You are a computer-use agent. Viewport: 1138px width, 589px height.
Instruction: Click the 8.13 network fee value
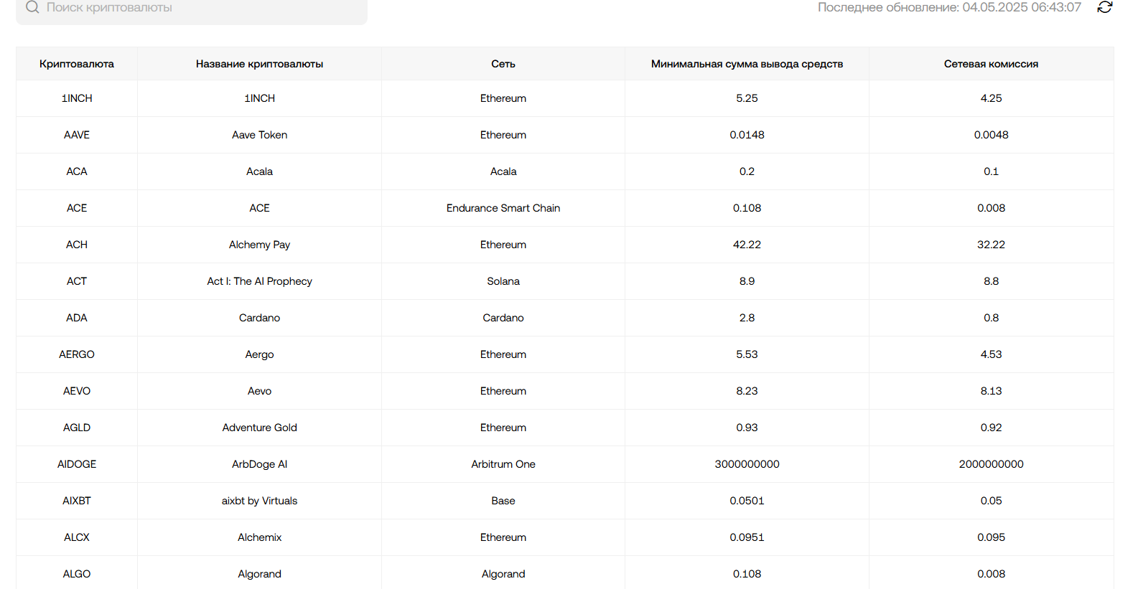pos(991,391)
